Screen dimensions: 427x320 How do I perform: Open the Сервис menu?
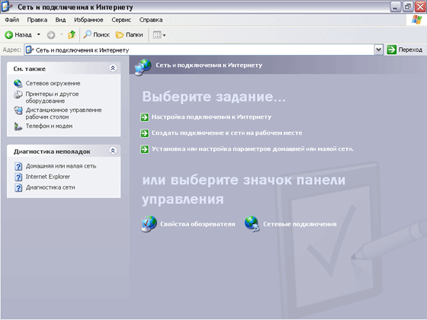pos(121,20)
